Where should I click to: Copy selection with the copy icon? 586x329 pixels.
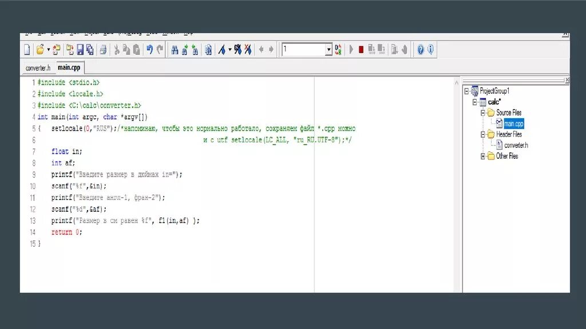[x=126, y=50]
